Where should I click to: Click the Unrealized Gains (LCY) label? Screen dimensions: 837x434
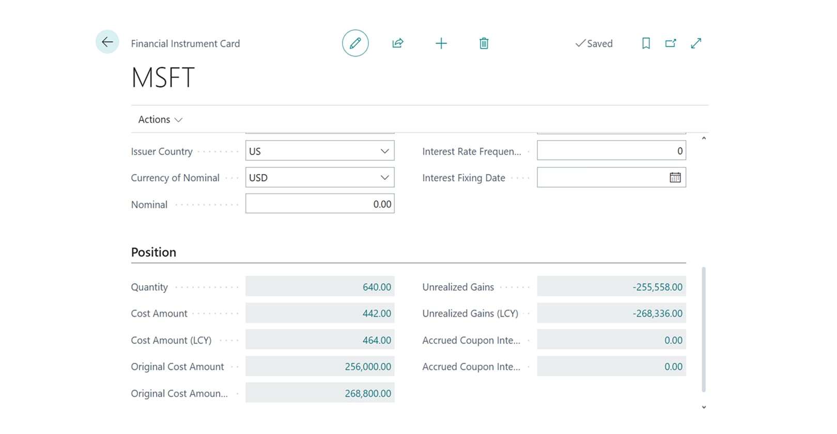click(470, 314)
